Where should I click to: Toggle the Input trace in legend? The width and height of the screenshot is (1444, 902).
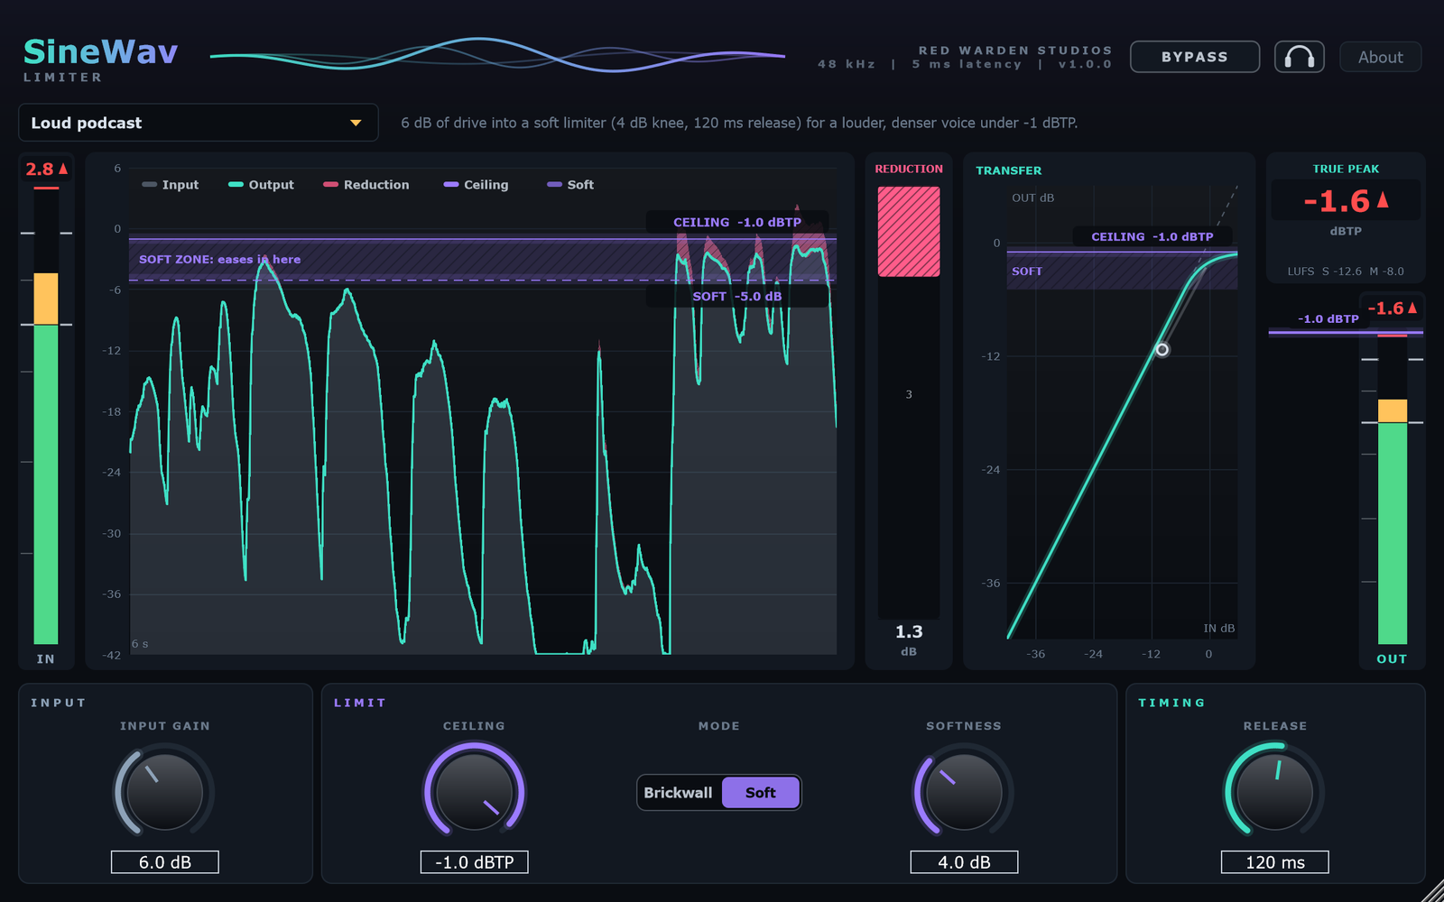(171, 185)
